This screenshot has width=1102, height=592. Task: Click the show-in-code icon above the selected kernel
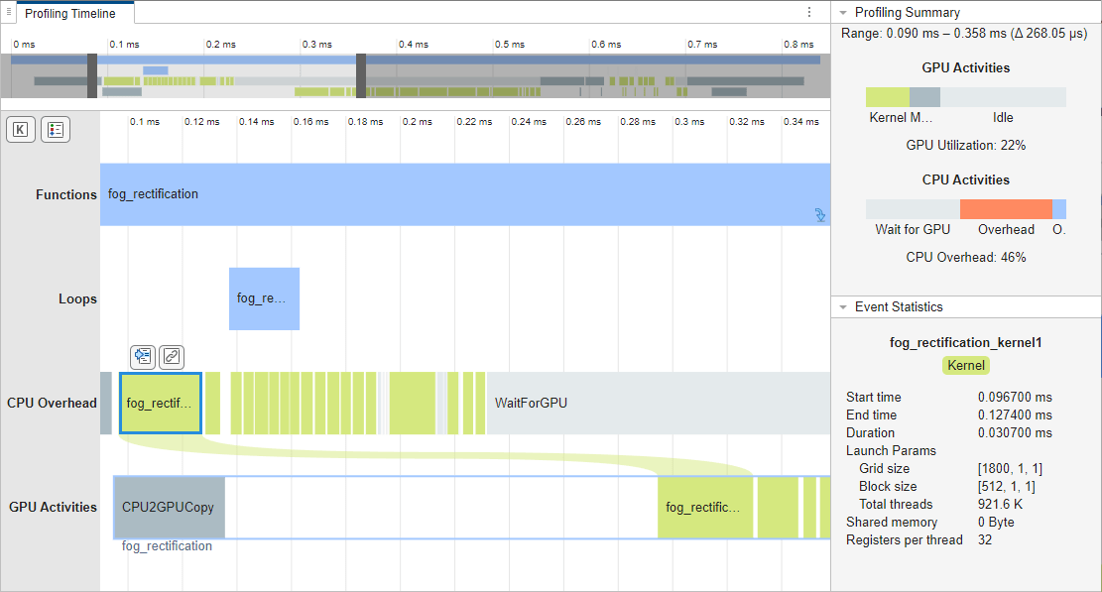point(143,356)
